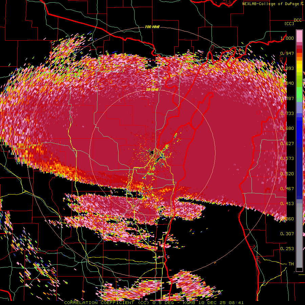This screenshot has width=305, height=305.
Task: Click the 0.840 scale value
Action: (287, 83)
